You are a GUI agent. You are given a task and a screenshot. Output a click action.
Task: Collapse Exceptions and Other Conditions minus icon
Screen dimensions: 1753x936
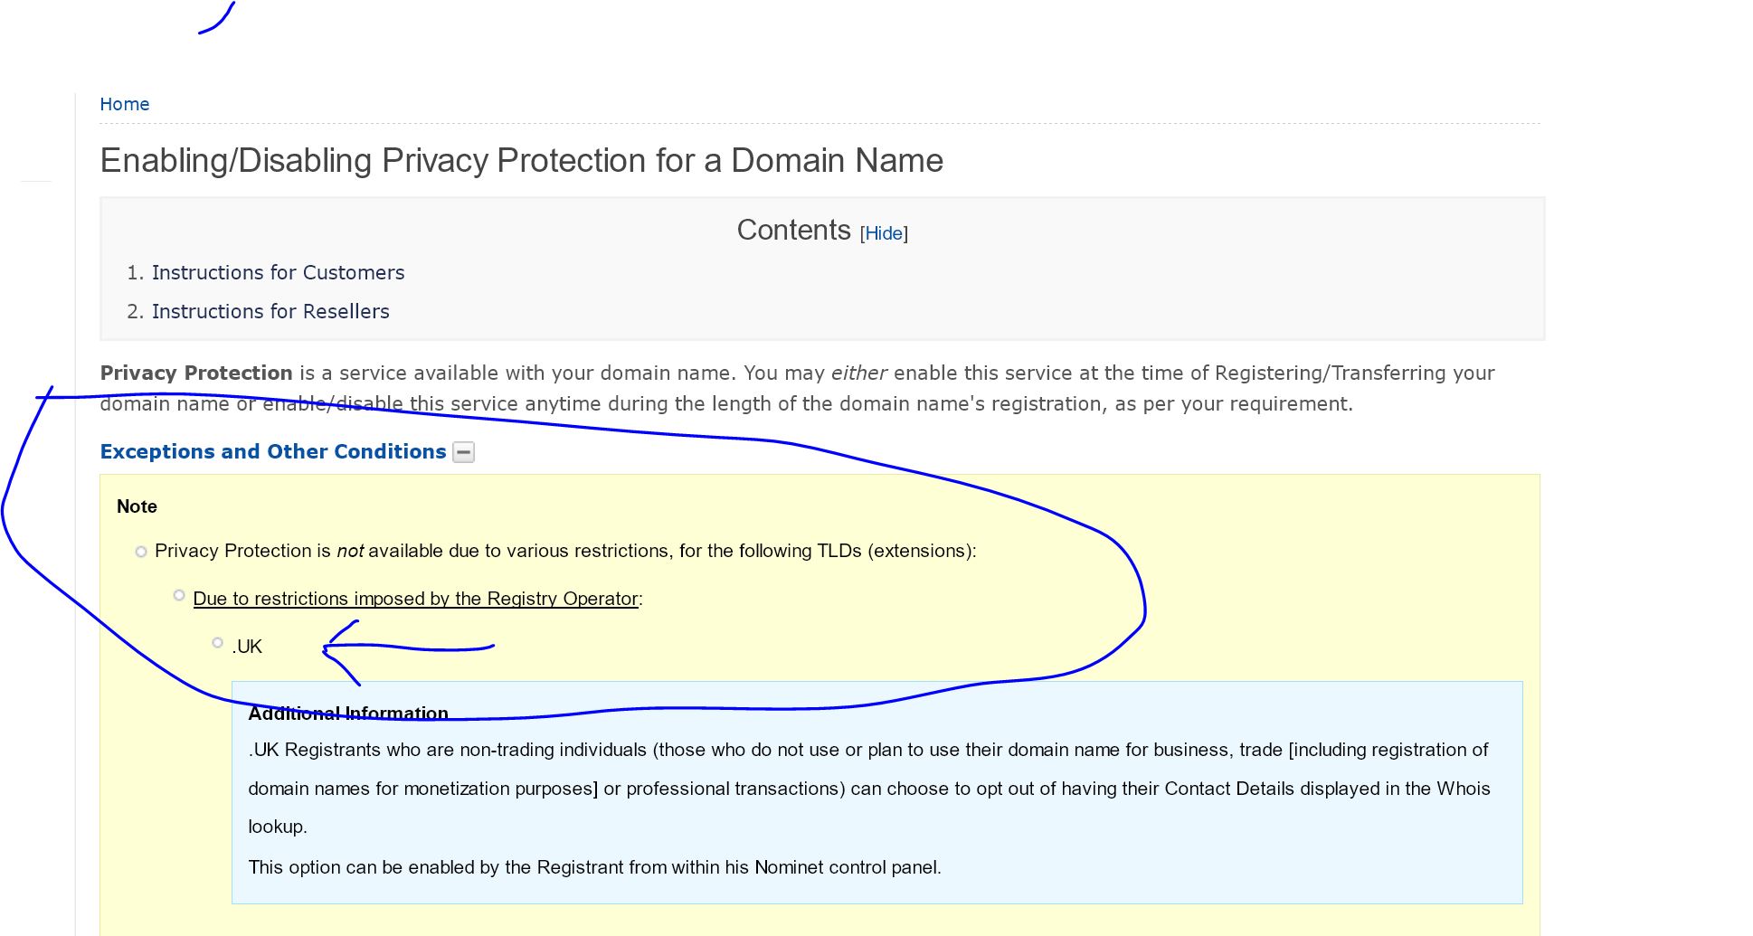463,452
